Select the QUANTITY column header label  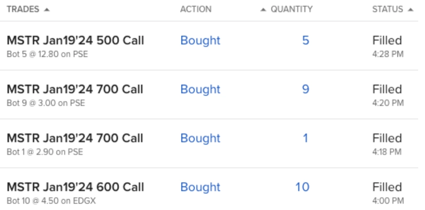[x=292, y=9]
